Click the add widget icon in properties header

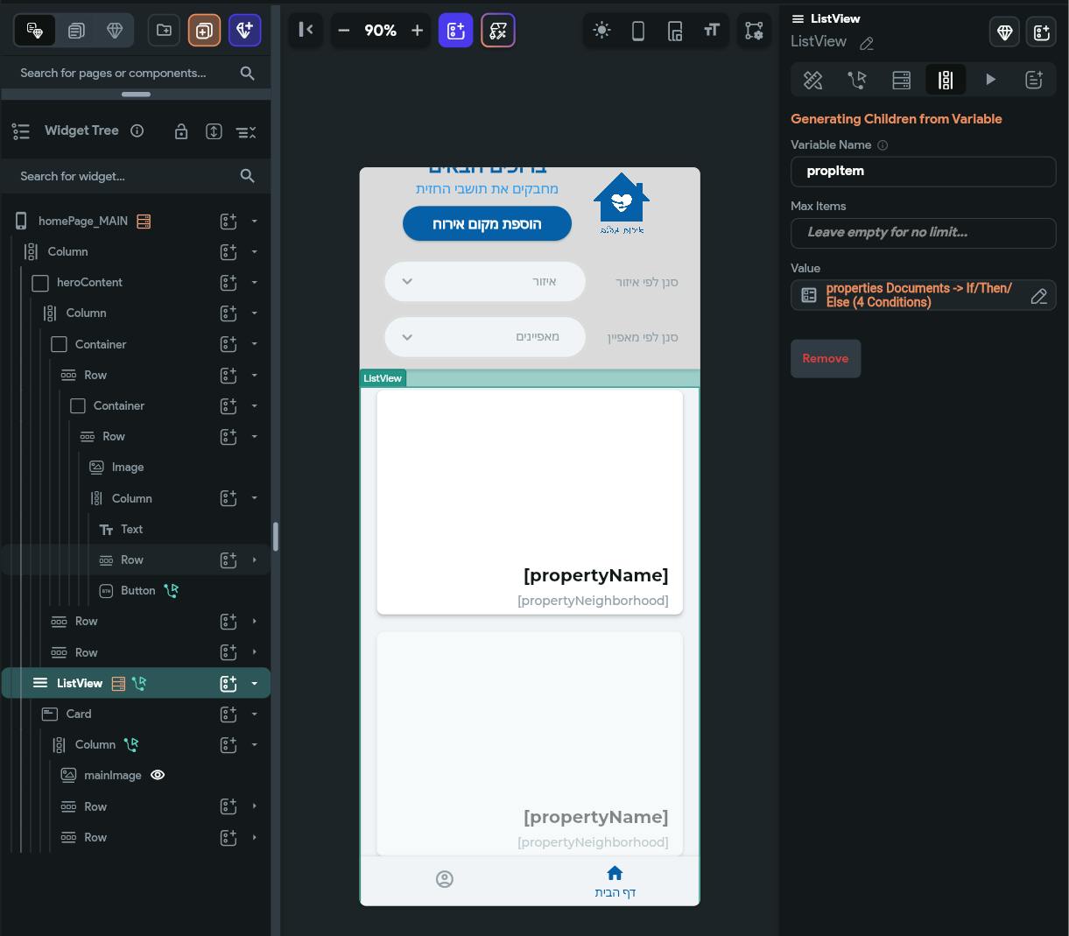[x=1041, y=32]
